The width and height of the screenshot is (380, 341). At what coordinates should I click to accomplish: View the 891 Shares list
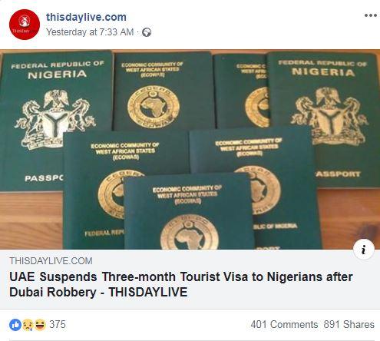click(349, 324)
